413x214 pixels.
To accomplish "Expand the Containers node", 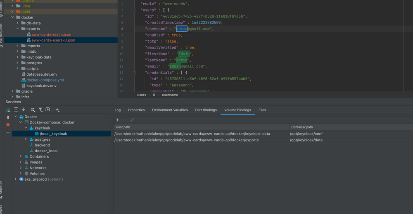I will click(x=21, y=156).
